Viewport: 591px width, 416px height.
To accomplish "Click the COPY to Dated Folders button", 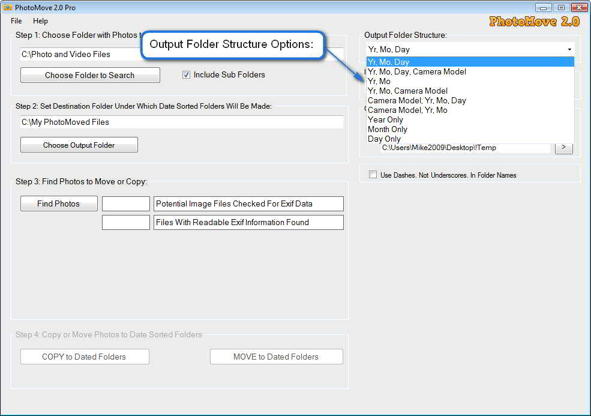I will click(x=85, y=357).
